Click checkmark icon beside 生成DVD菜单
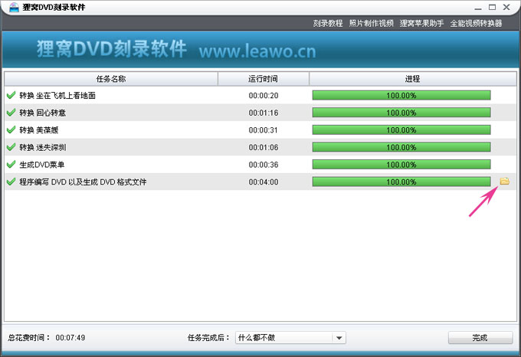This screenshot has height=357, width=521. 11,165
